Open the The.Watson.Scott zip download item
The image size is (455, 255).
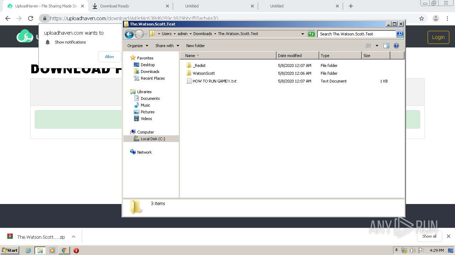pyautogui.click(x=36, y=237)
